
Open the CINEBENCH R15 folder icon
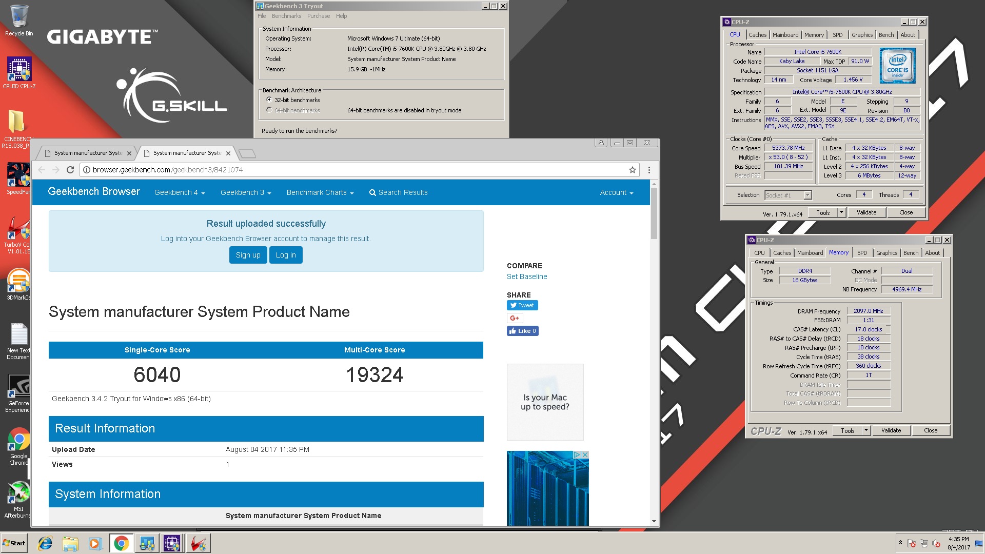pos(17,128)
